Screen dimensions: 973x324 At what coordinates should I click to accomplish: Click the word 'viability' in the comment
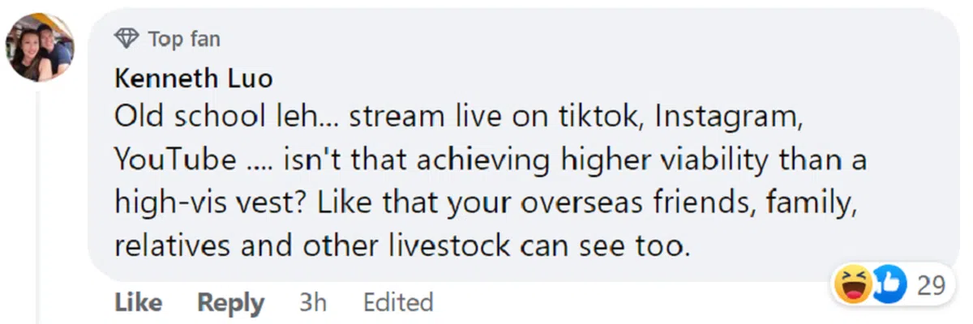coord(706,160)
